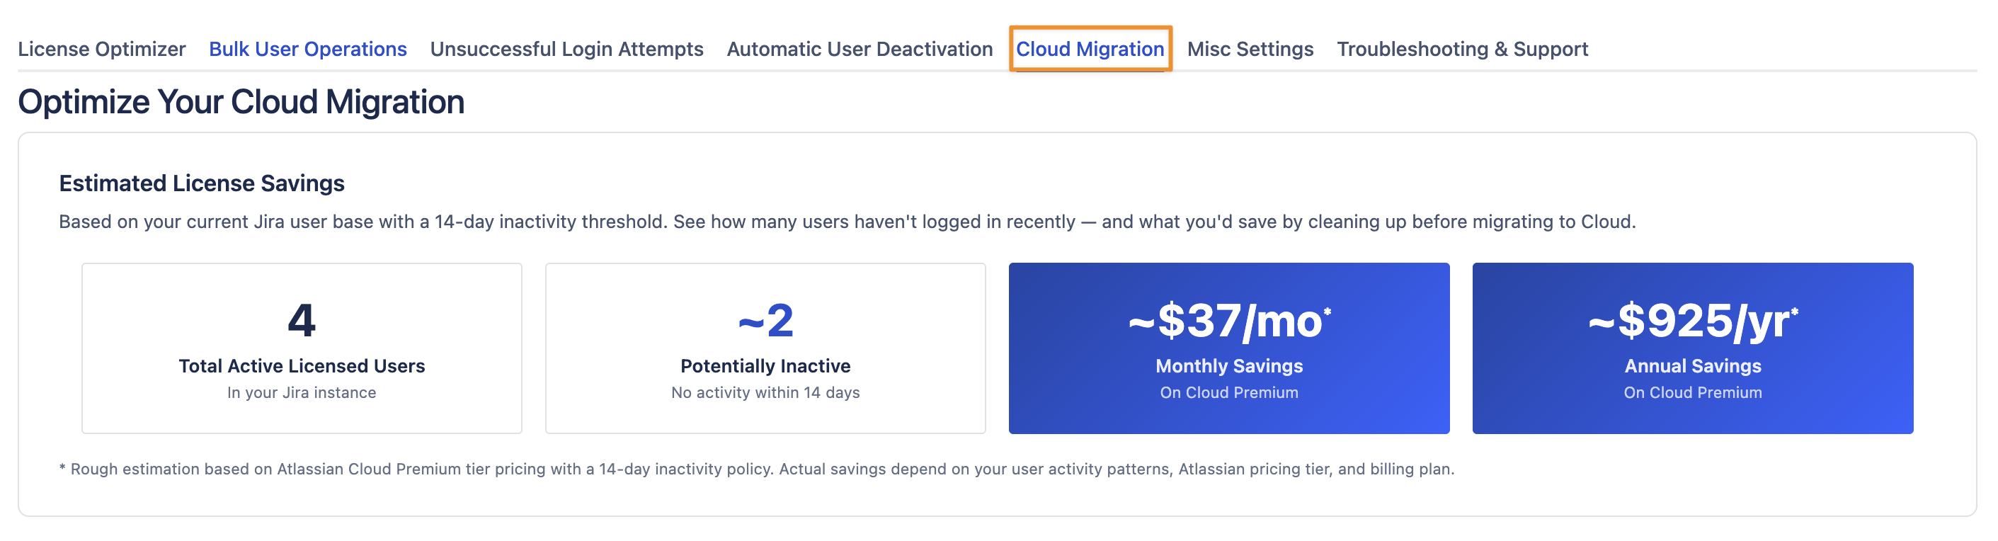
Task: Click the Annual Savings card label
Action: click(1692, 365)
